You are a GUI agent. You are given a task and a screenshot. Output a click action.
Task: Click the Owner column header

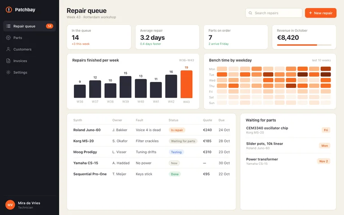coord(117,120)
